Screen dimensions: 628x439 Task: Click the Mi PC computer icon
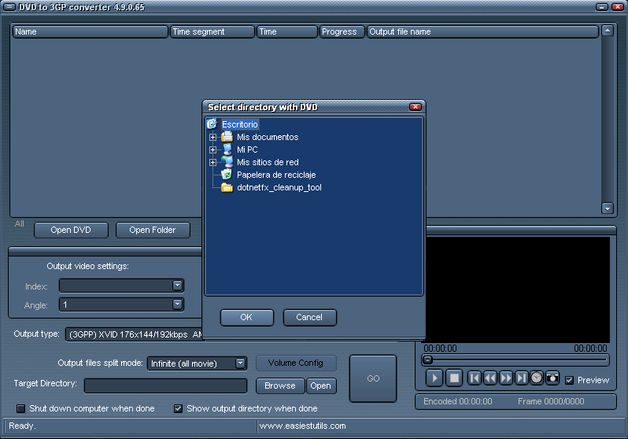227,149
